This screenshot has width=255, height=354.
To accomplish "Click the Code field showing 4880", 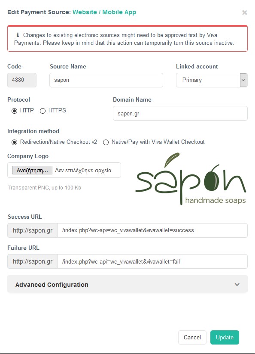I will click(x=21, y=80).
